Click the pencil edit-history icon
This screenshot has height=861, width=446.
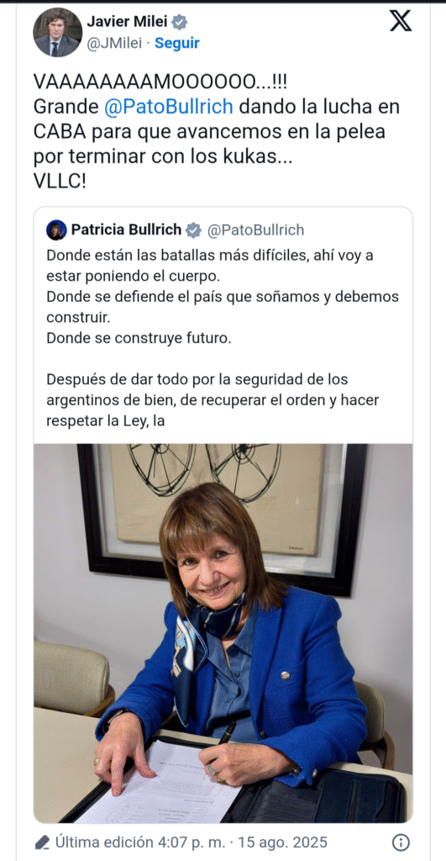pos(42,841)
